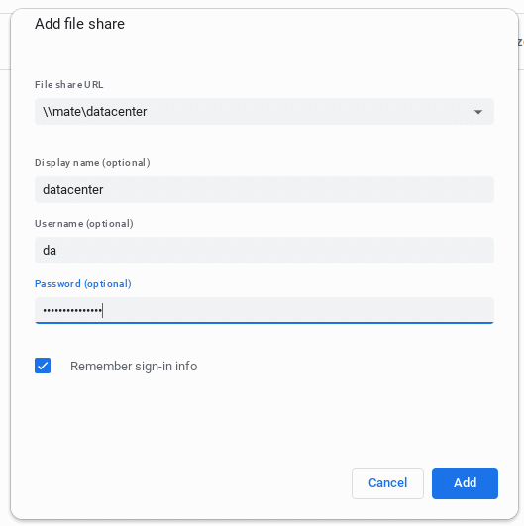The width and height of the screenshot is (524, 526).
Task: Click the \\mate\datacenter URL combo box text
Action: (x=95, y=112)
